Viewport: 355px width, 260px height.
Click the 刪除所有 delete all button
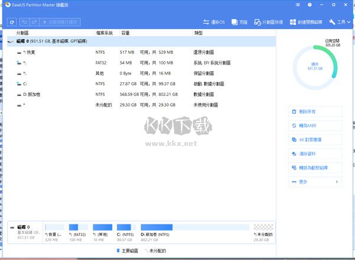click(315, 112)
